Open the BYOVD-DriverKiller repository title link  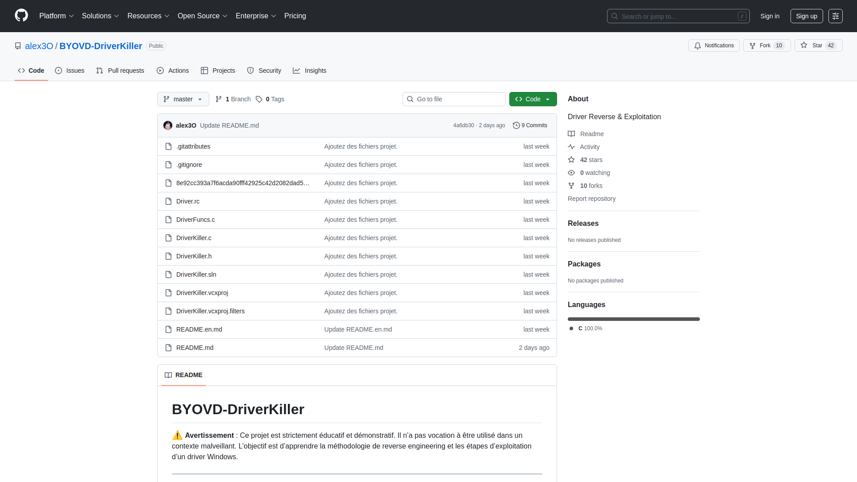click(x=101, y=46)
